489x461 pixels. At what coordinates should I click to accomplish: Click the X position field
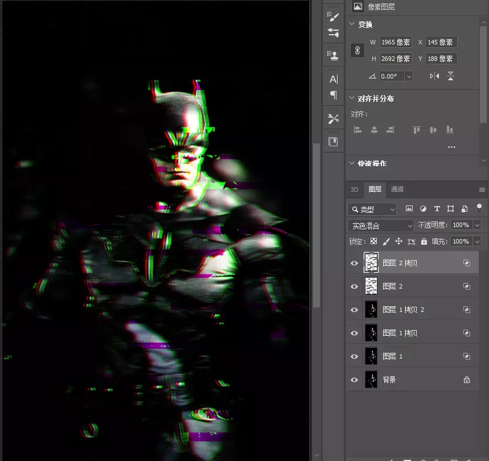[441, 42]
